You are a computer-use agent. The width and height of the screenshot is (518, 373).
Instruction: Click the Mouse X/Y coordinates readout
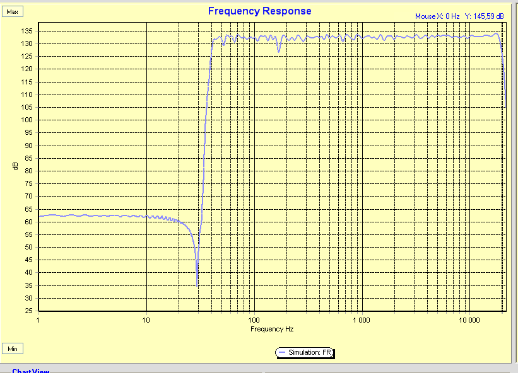(459, 16)
